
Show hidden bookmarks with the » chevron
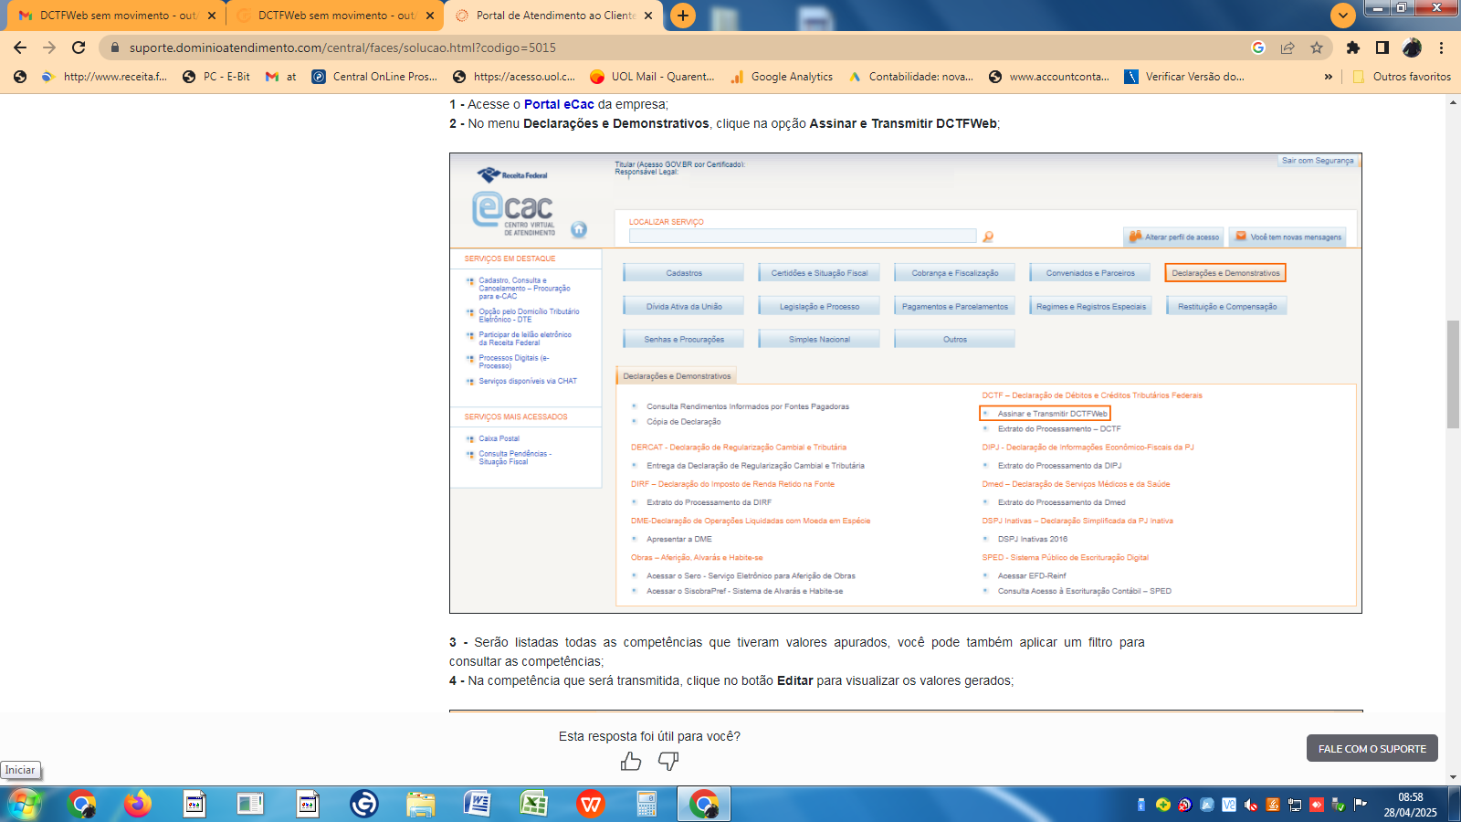[1328, 77]
